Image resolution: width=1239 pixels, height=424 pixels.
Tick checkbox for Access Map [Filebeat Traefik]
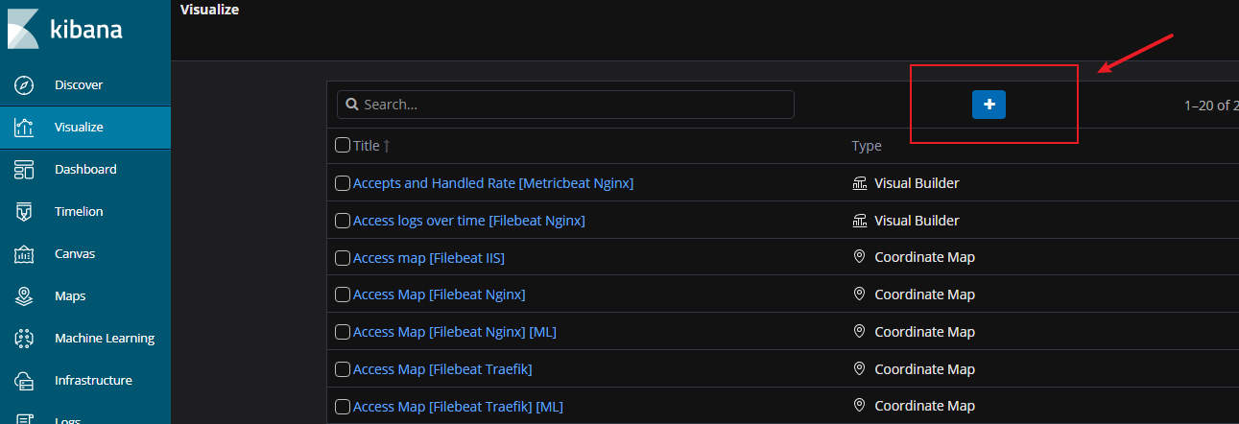(x=343, y=369)
